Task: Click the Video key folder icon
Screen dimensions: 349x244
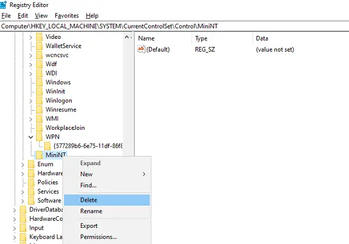Action: pyautogui.click(x=39, y=37)
